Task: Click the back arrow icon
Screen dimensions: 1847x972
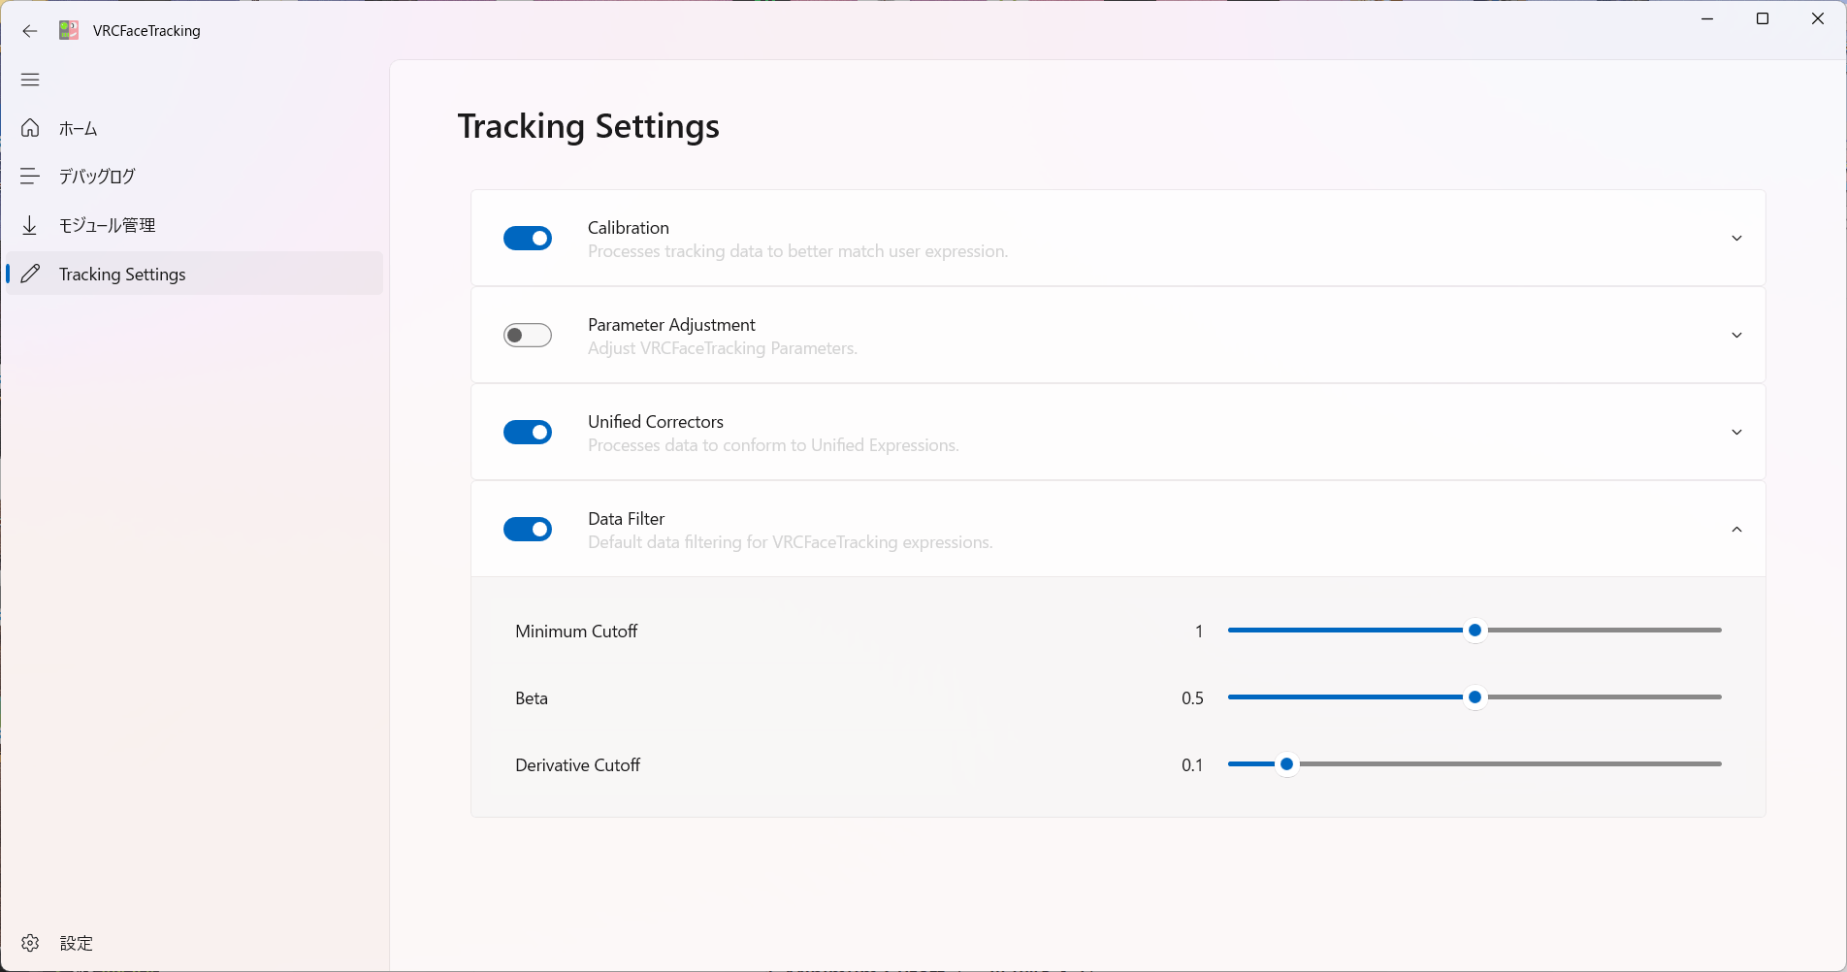Action: point(30,31)
